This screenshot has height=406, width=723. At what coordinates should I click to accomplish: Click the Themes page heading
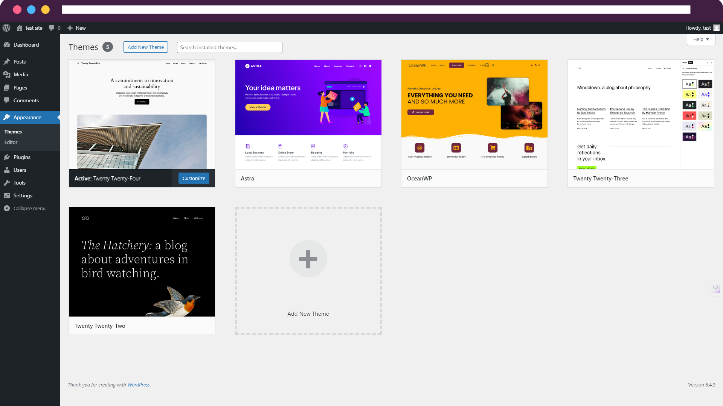coord(83,47)
